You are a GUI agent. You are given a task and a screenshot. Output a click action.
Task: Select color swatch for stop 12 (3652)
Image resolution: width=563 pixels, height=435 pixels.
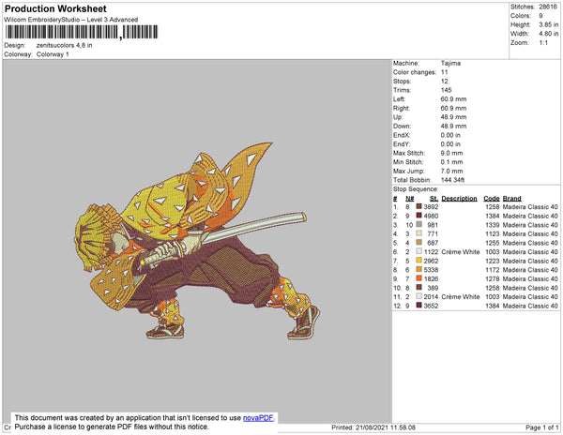click(x=418, y=306)
